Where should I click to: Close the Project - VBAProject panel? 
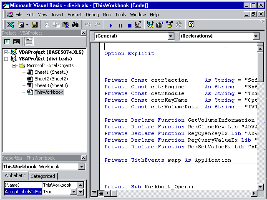point(83,33)
